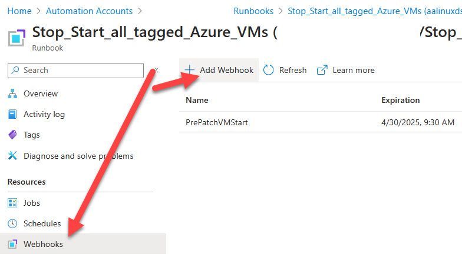
Task: Go to Home breadcrumb
Action: (x=19, y=11)
